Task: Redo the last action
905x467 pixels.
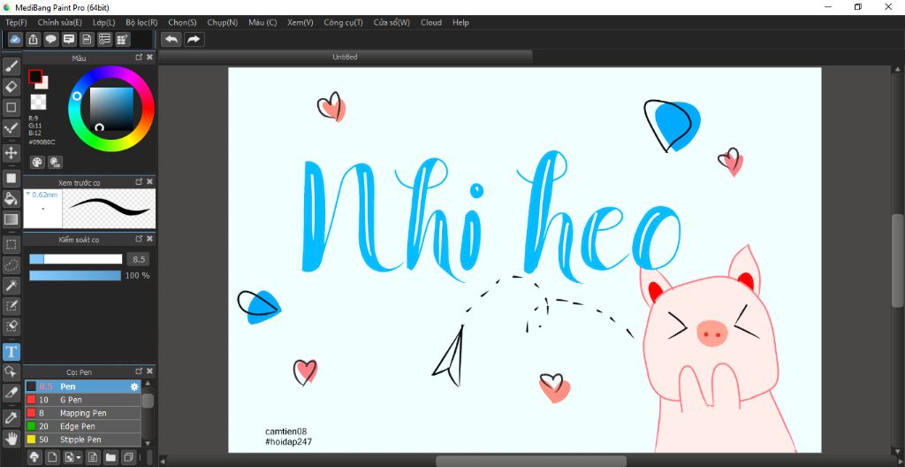Action: click(194, 39)
